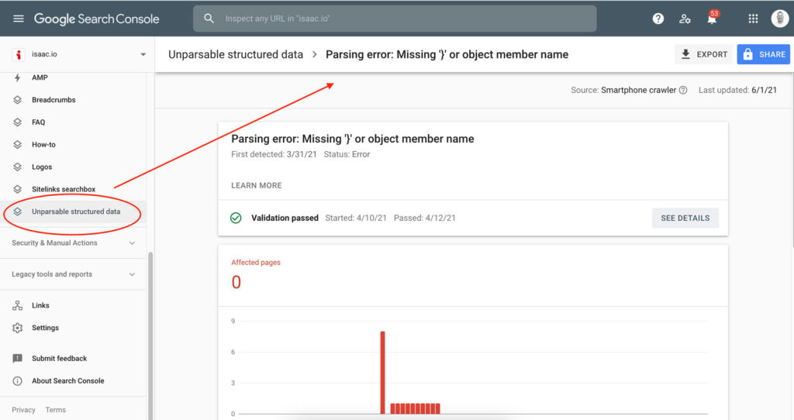794x420 pixels.
Task: Click the Breadcrumbs layers icon
Action: (x=17, y=100)
